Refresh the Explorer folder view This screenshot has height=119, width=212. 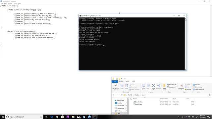point(210,95)
